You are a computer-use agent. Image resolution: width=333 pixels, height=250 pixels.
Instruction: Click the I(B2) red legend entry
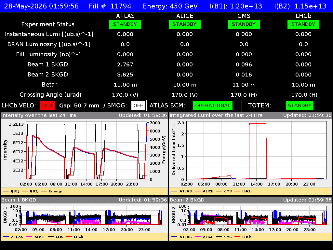(x=30, y=191)
